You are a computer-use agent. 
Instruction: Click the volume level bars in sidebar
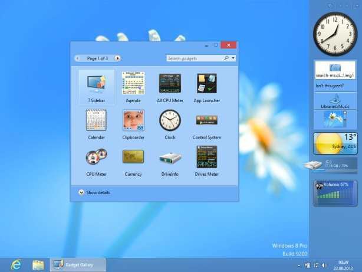335,197
